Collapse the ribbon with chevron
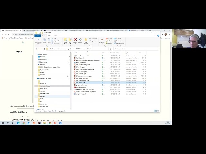The width and height of the screenshot is (206, 154). [156, 36]
